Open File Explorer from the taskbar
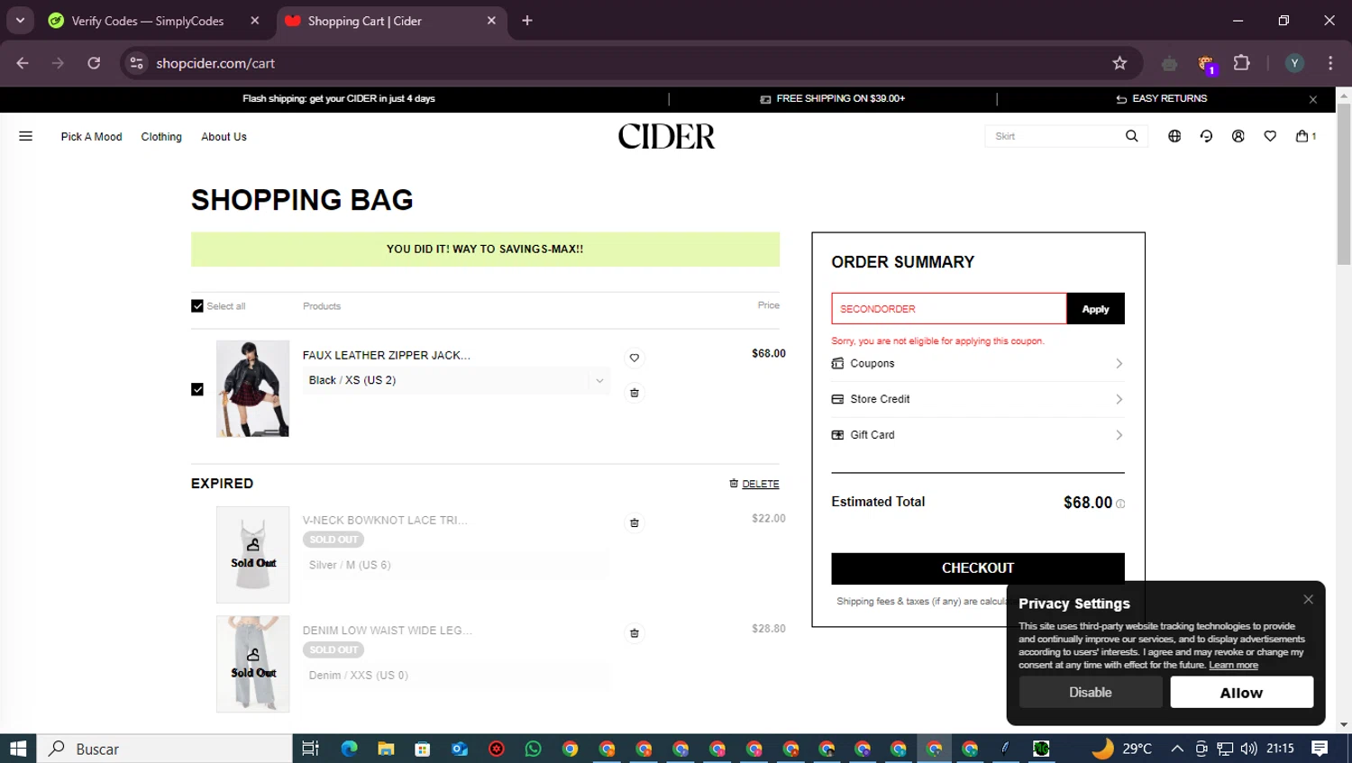 [386, 749]
